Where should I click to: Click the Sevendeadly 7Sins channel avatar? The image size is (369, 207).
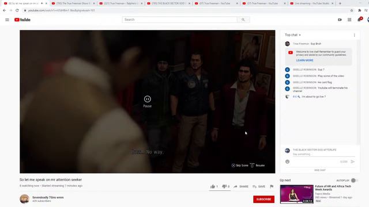point(24,199)
